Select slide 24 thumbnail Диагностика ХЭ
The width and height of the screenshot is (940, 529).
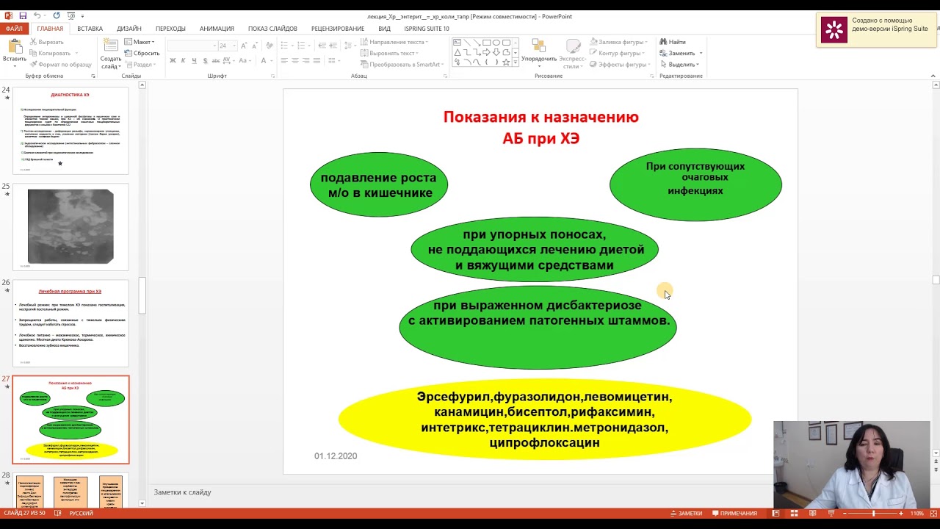point(70,131)
